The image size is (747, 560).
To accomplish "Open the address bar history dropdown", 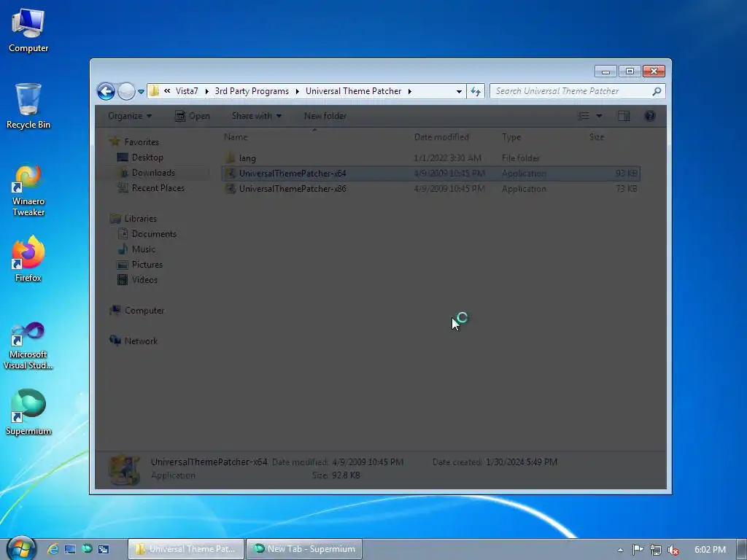I will pyautogui.click(x=459, y=91).
